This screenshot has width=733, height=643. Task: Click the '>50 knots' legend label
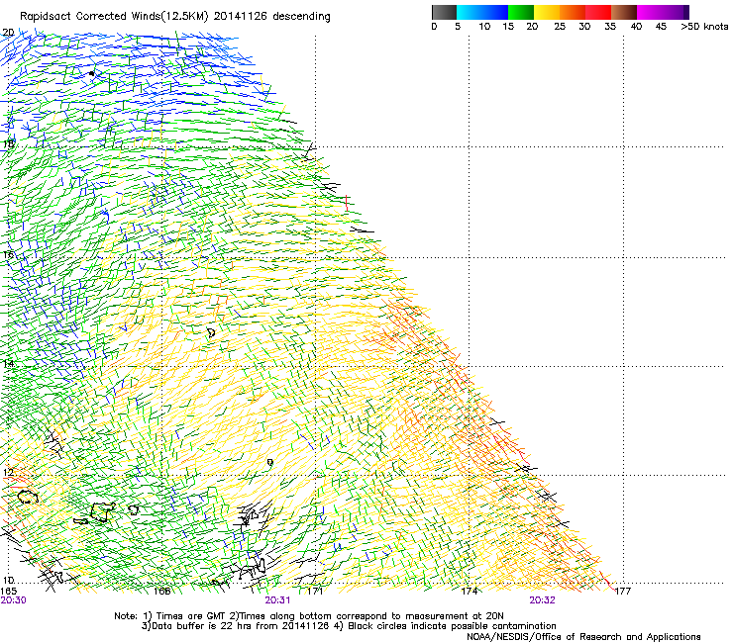(704, 27)
